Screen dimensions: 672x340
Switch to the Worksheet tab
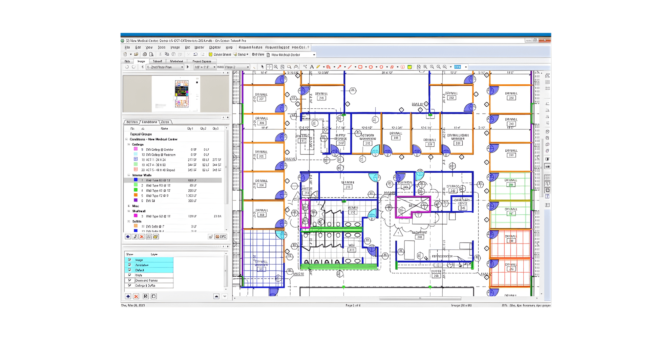[177, 61]
